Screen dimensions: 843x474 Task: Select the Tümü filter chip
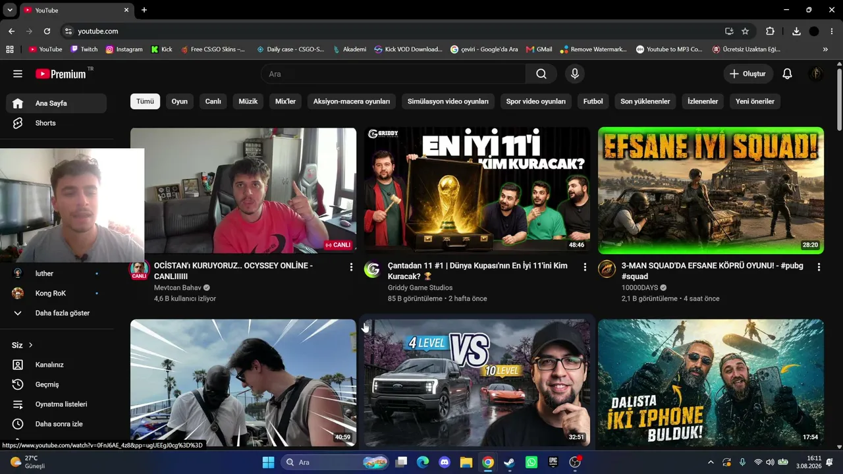pos(145,101)
